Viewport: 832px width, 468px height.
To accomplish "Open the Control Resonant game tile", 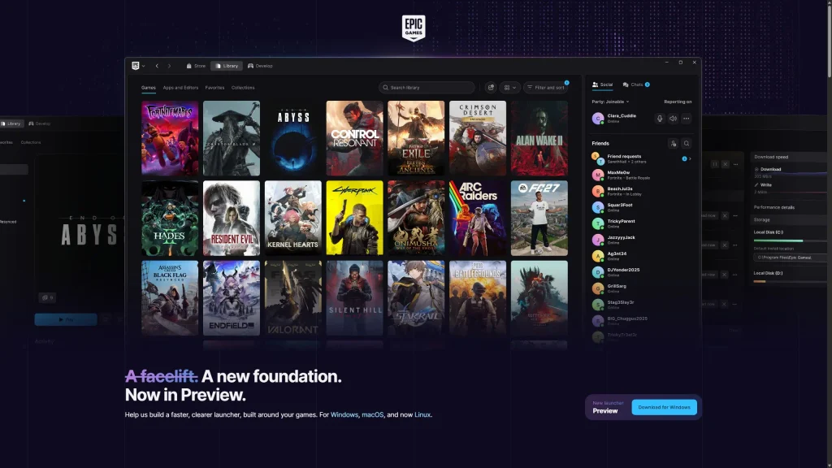I will (x=354, y=138).
